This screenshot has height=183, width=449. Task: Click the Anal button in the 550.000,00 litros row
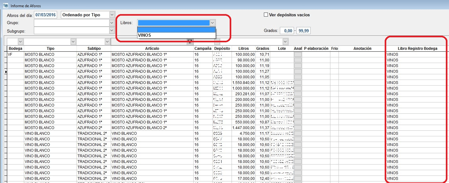(x=297, y=122)
